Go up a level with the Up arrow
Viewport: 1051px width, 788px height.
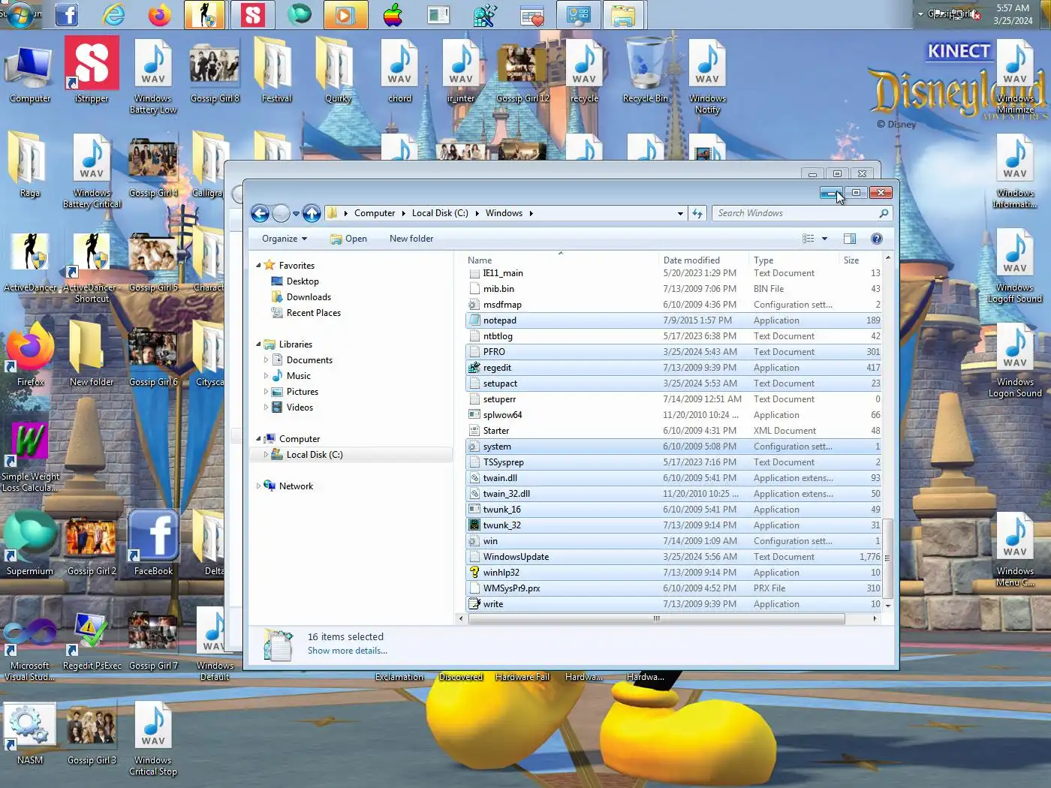click(x=312, y=214)
